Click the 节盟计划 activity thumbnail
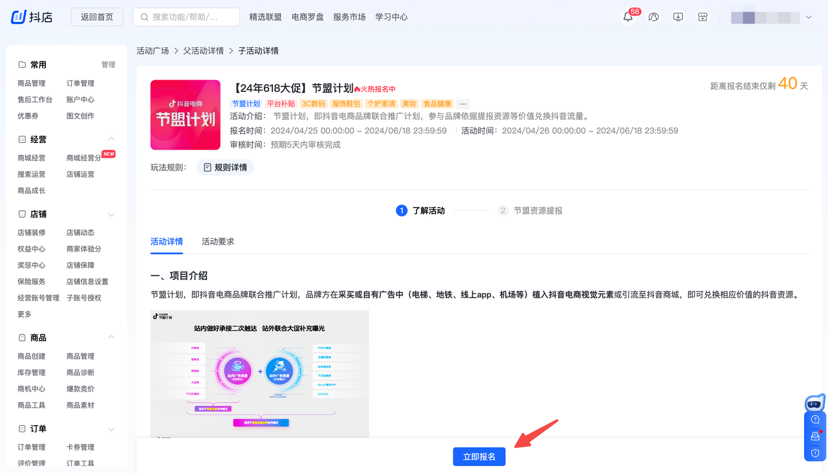The width and height of the screenshot is (828, 473). (186, 115)
